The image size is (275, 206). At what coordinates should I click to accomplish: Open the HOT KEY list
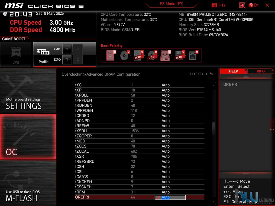tap(197, 74)
